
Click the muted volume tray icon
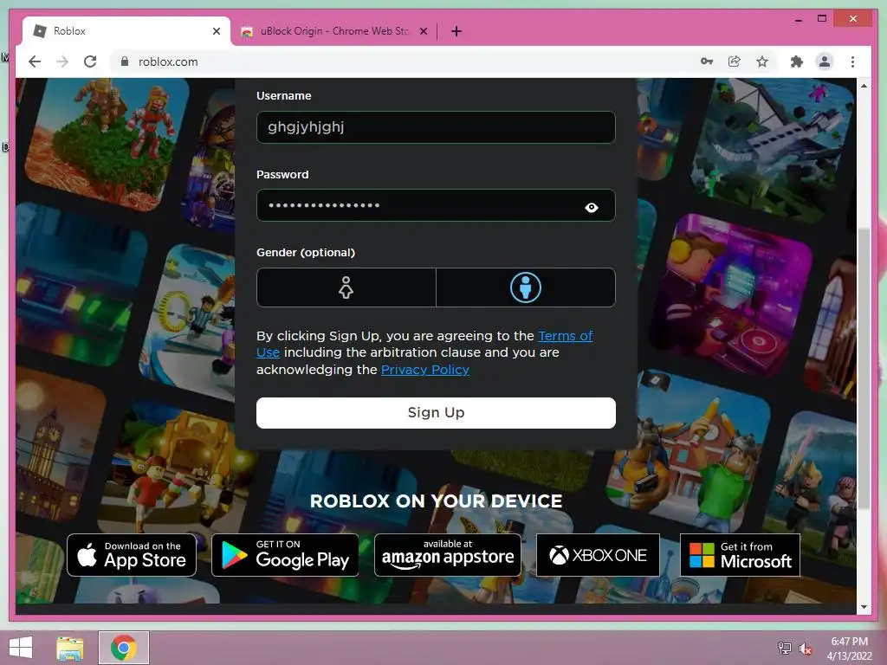pos(806,648)
